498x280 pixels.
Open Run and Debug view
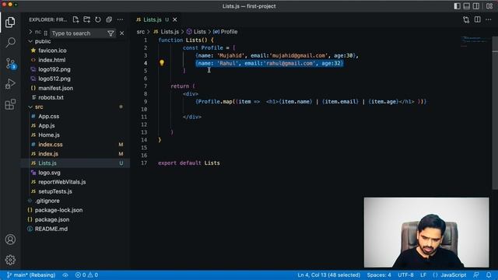pyautogui.click(x=10, y=84)
